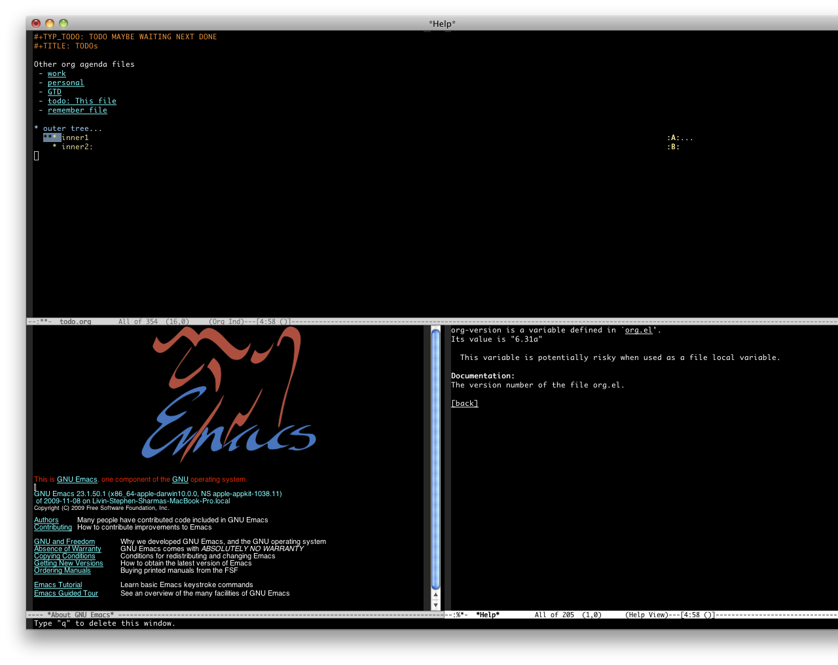
Task: Click the #+TITLE: TODOs line
Action: 66,46
